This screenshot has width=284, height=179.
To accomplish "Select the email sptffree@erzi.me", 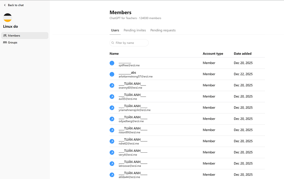I will click(129, 65).
